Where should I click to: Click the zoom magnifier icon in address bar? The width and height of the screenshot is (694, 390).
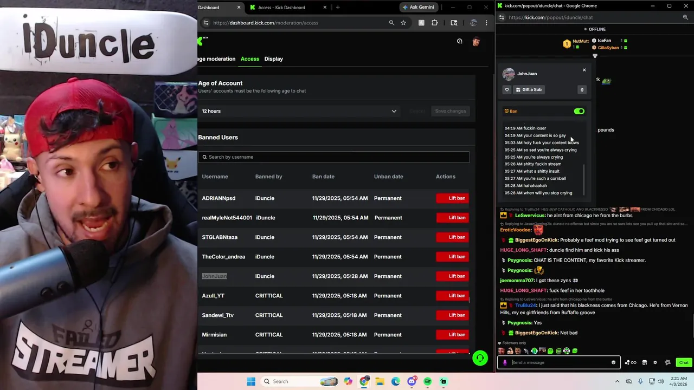coord(391,23)
